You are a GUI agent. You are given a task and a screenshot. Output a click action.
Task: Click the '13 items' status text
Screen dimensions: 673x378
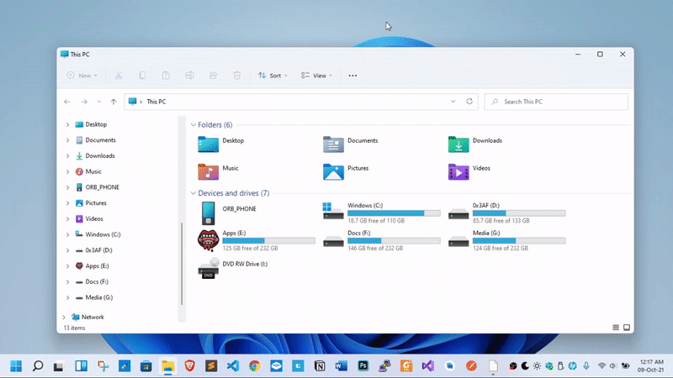coord(74,328)
